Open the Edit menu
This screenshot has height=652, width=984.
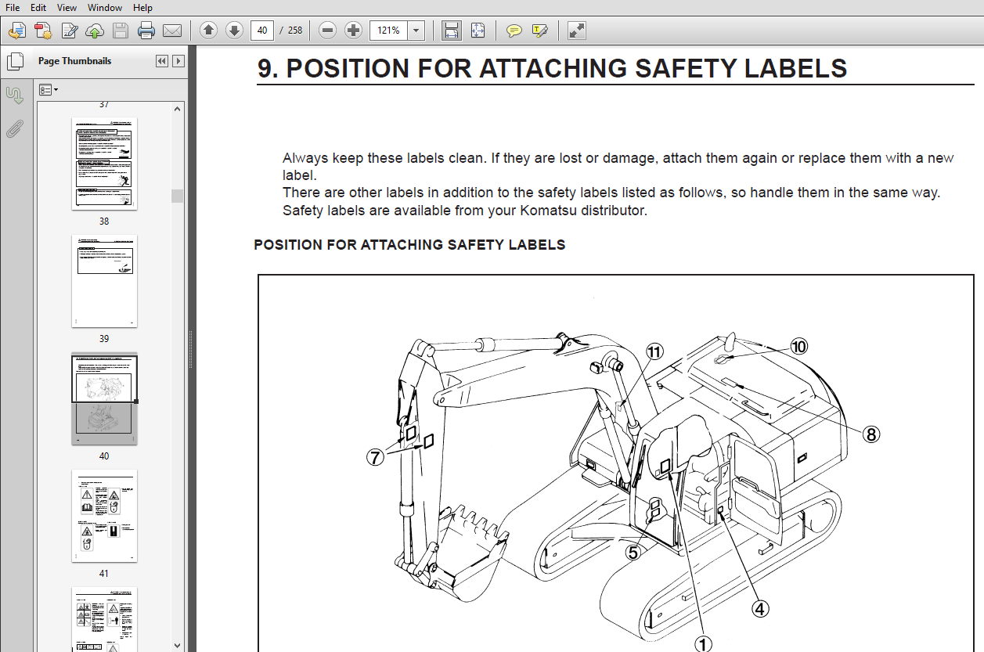coord(38,7)
